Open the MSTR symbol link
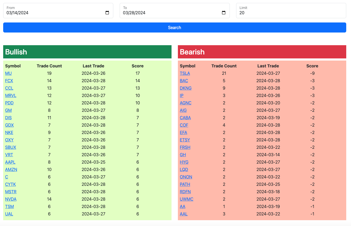The height and width of the screenshot is (226, 351). [x=11, y=192]
